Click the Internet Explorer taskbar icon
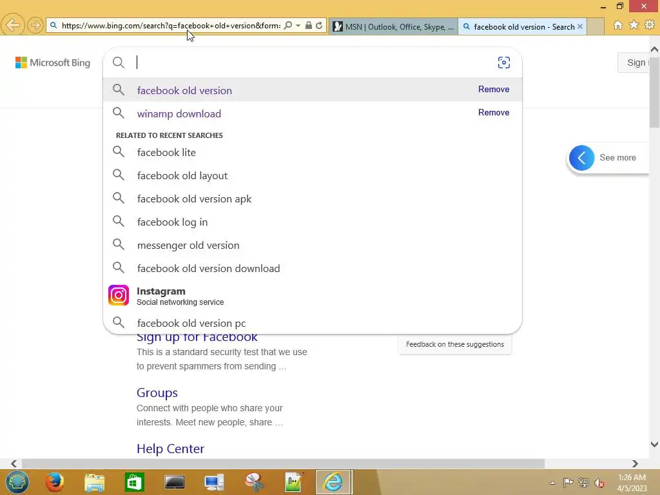 (x=333, y=482)
